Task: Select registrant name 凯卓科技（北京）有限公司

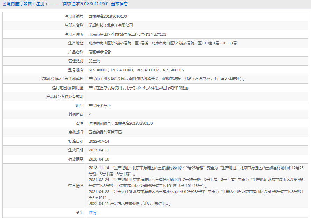Action: 111,25
